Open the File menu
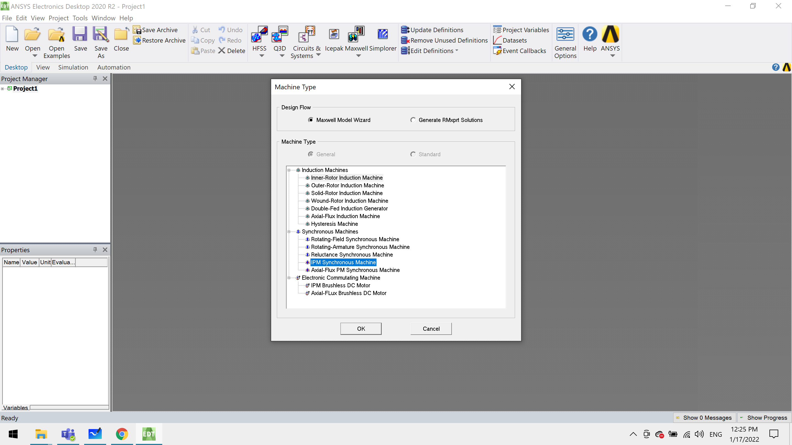 [x=7, y=18]
